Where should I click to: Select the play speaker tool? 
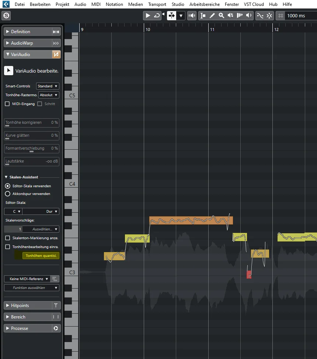click(249, 15)
